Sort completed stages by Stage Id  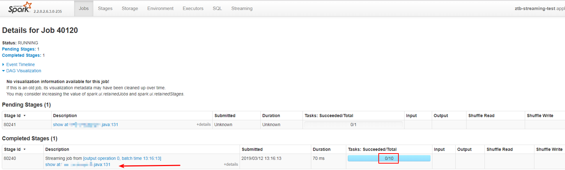point(14,149)
